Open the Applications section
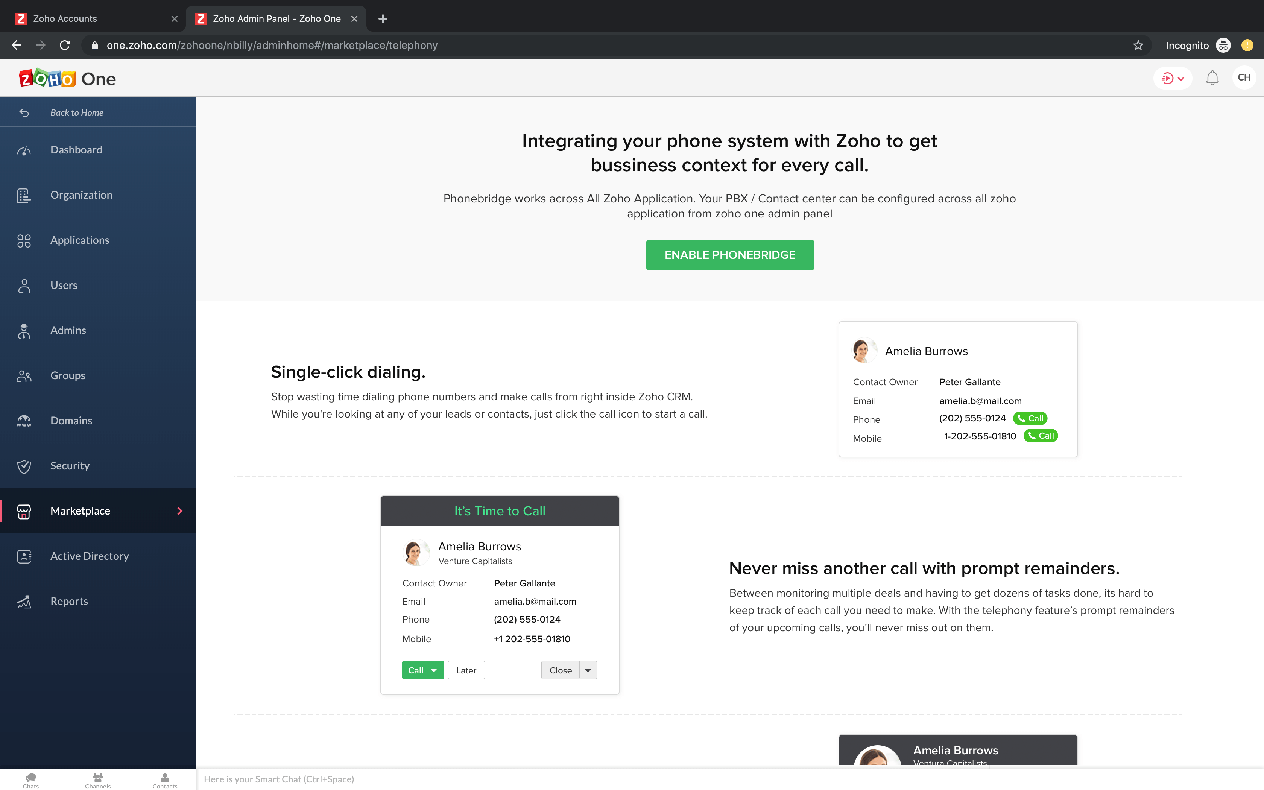 79,240
